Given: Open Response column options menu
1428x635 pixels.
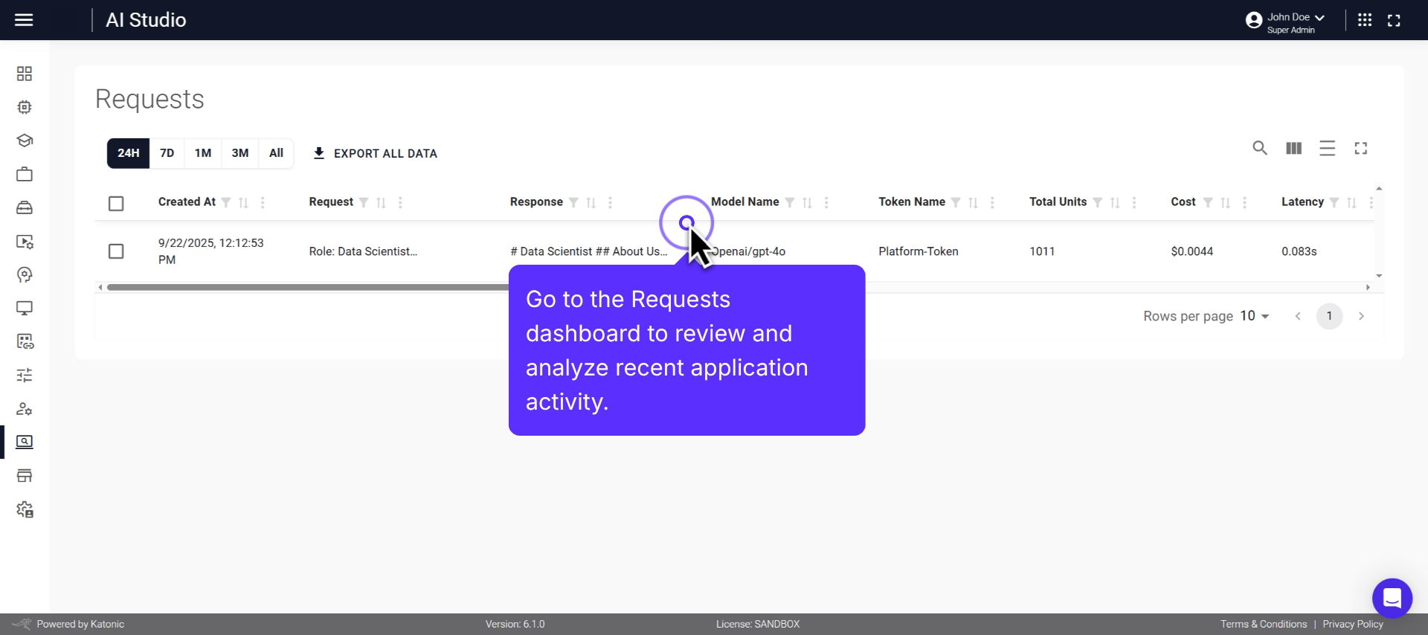Looking at the screenshot, I should 610,202.
